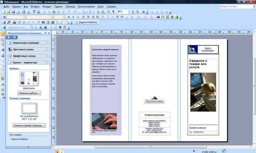Open the zoom percentage dropdown 65%
Screen dimensions: 256x153
tap(129, 12)
